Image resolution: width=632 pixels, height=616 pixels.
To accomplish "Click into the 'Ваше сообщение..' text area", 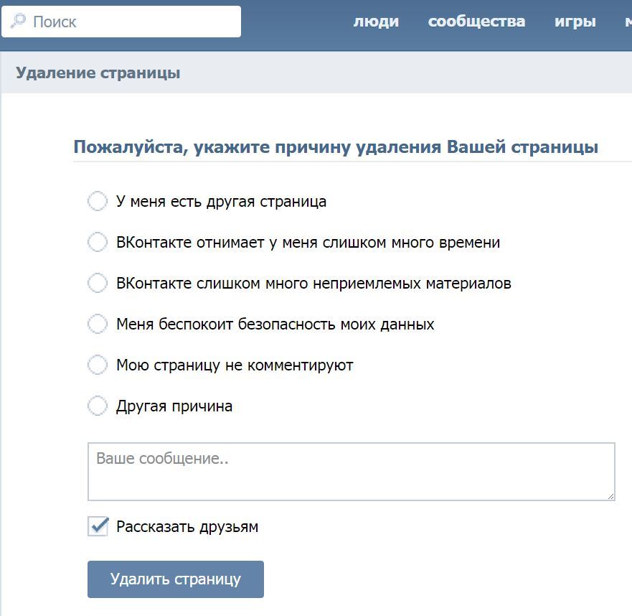I will point(351,471).
